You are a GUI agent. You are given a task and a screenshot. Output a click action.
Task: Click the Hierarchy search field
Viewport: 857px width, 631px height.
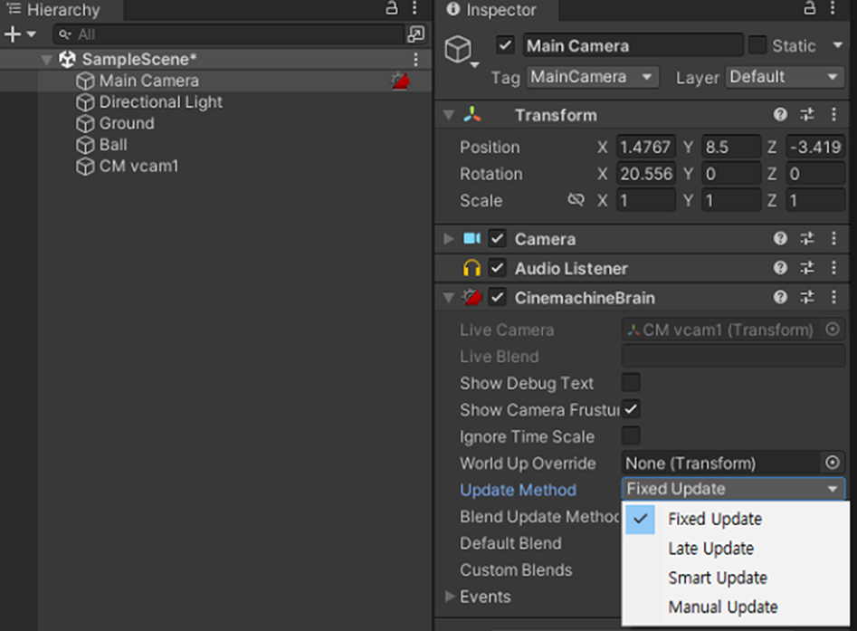coord(228,34)
